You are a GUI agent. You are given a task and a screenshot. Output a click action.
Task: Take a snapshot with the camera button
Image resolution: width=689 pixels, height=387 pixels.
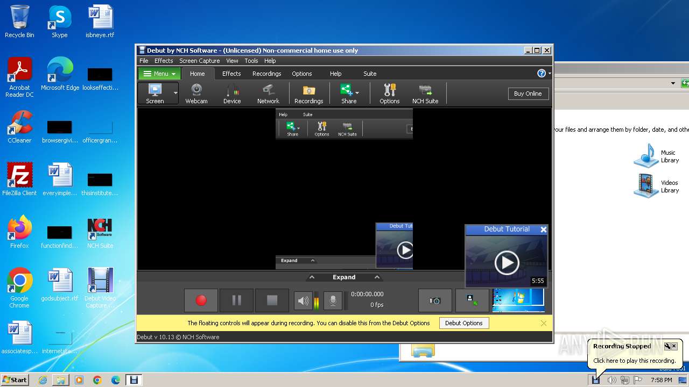435,300
